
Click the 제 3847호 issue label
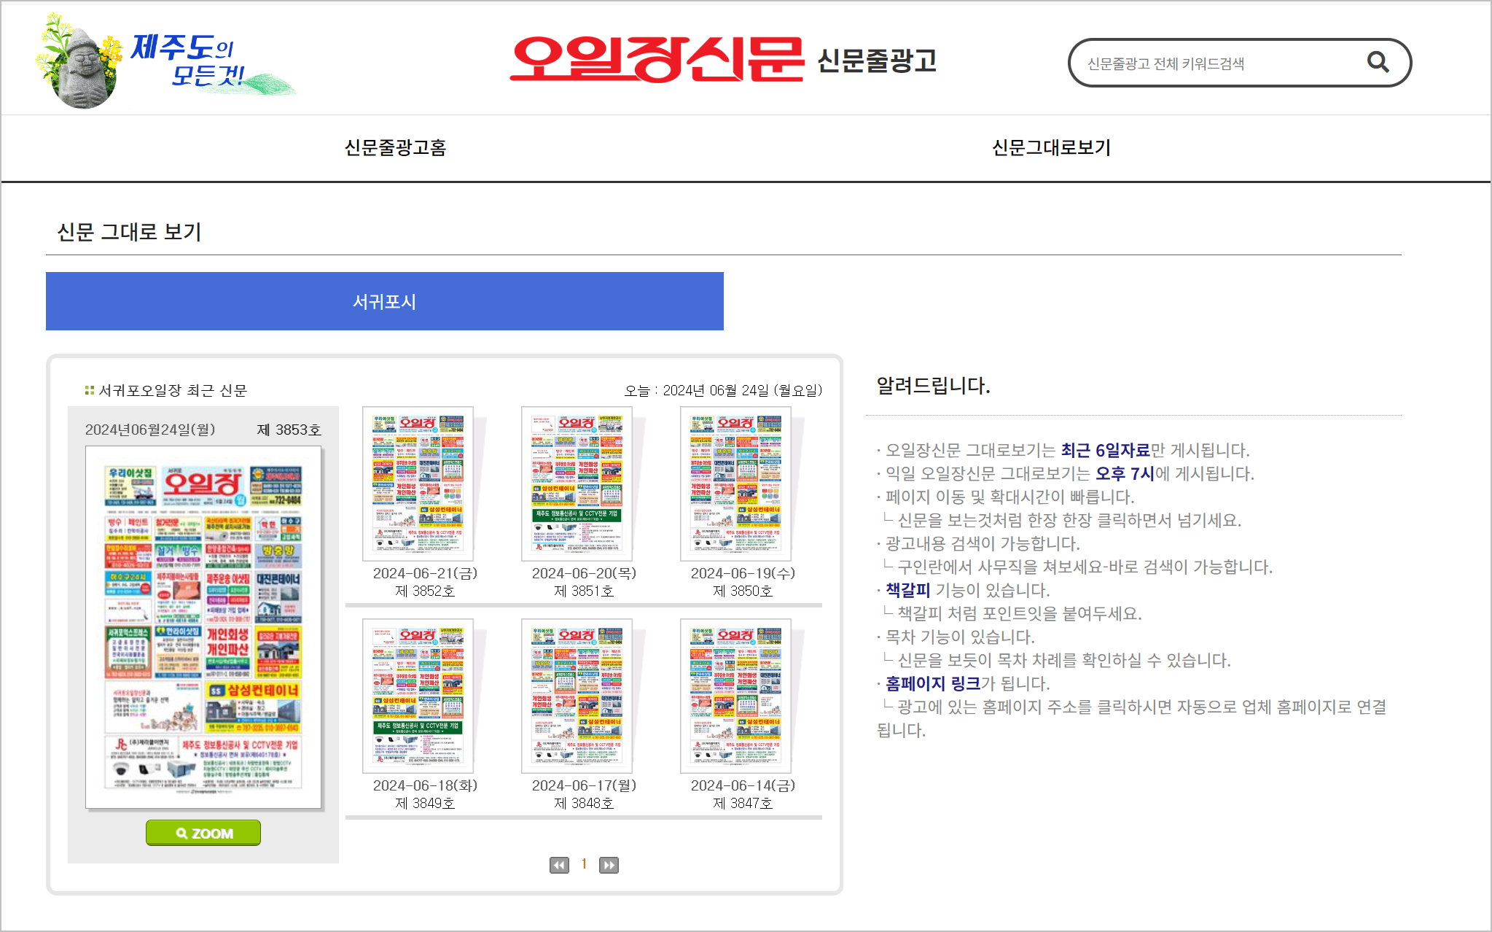click(x=743, y=803)
